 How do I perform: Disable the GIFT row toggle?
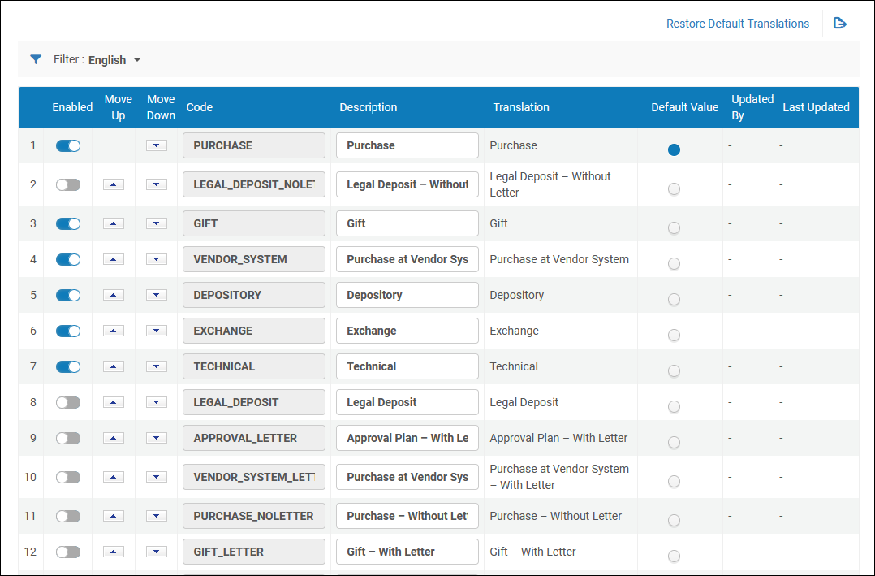[x=68, y=224]
